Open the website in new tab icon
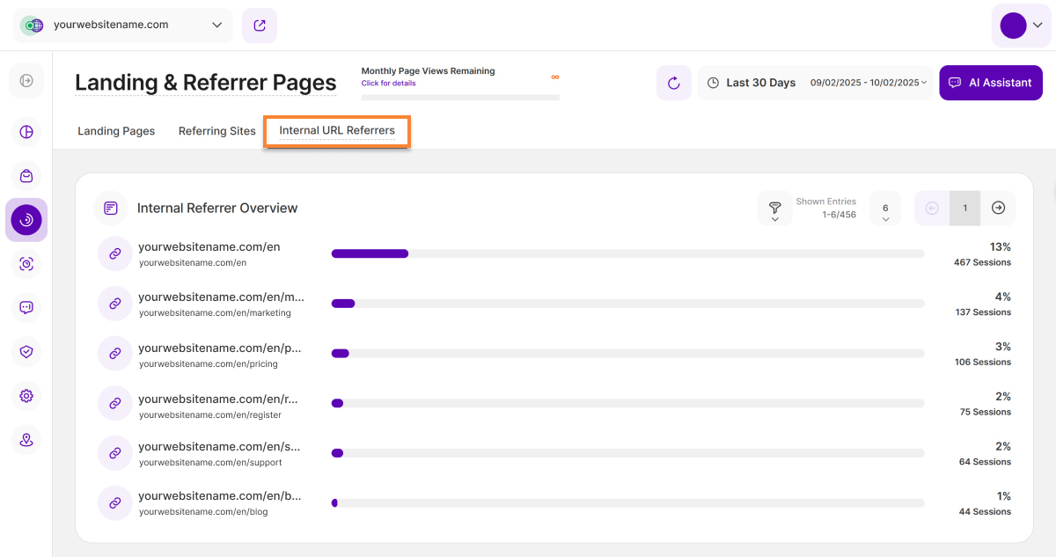The height and width of the screenshot is (557, 1056). [x=260, y=26]
